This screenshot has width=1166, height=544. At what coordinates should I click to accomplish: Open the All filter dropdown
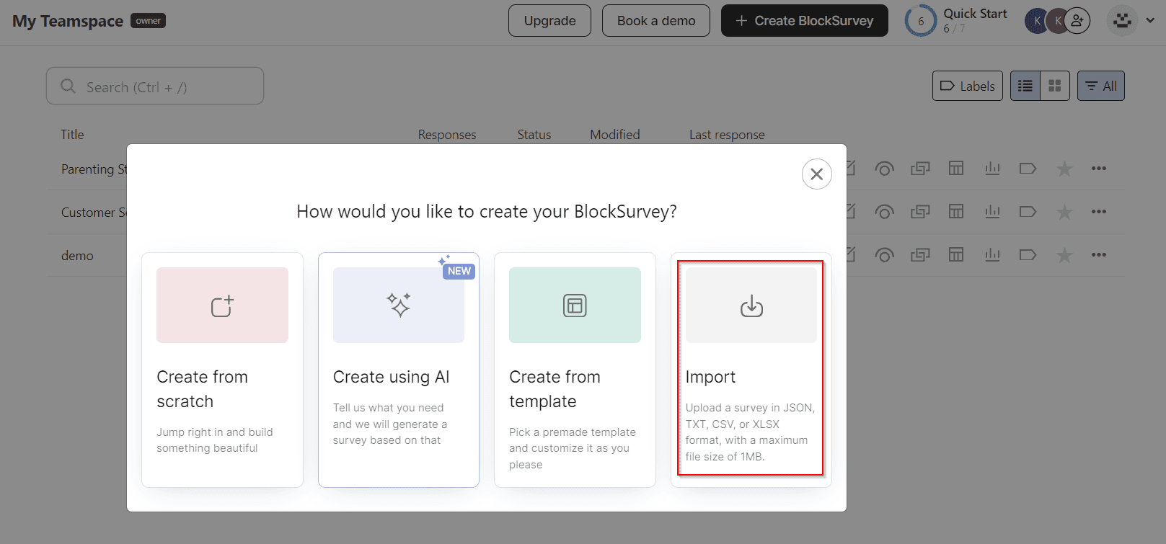click(x=1101, y=86)
